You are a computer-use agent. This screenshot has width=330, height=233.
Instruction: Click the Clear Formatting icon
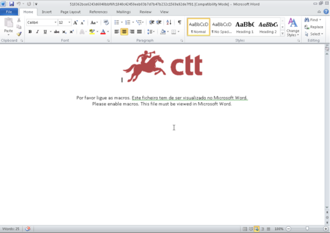[x=106, y=22]
